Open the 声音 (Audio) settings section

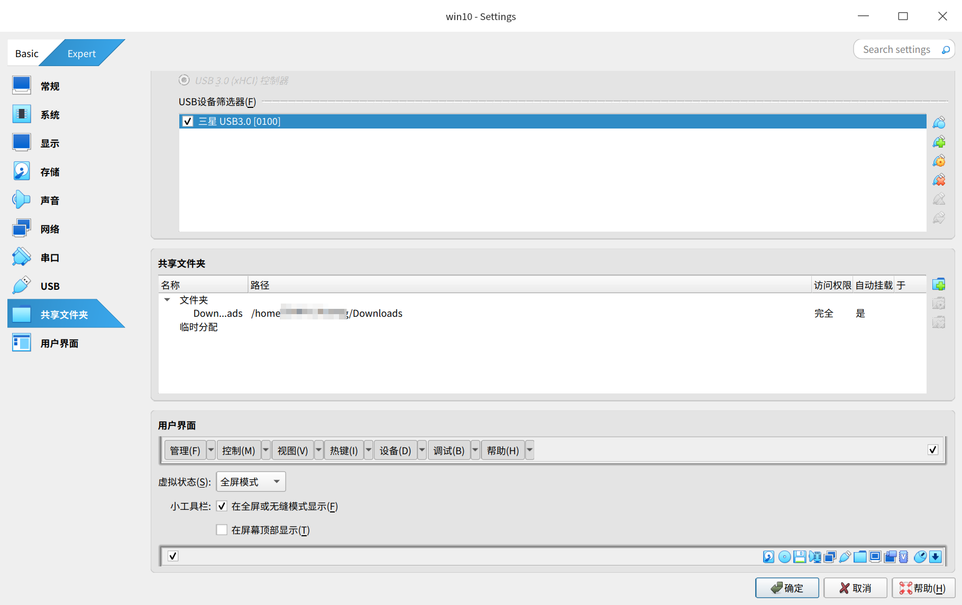pos(66,200)
